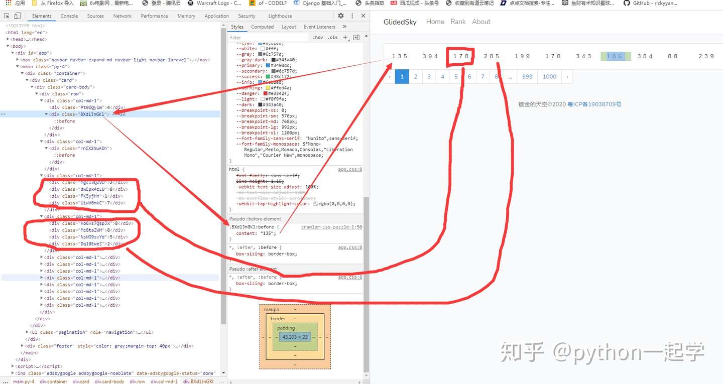Click the --success color swatch
The image size is (723, 384).
click(x=268, y=76)
